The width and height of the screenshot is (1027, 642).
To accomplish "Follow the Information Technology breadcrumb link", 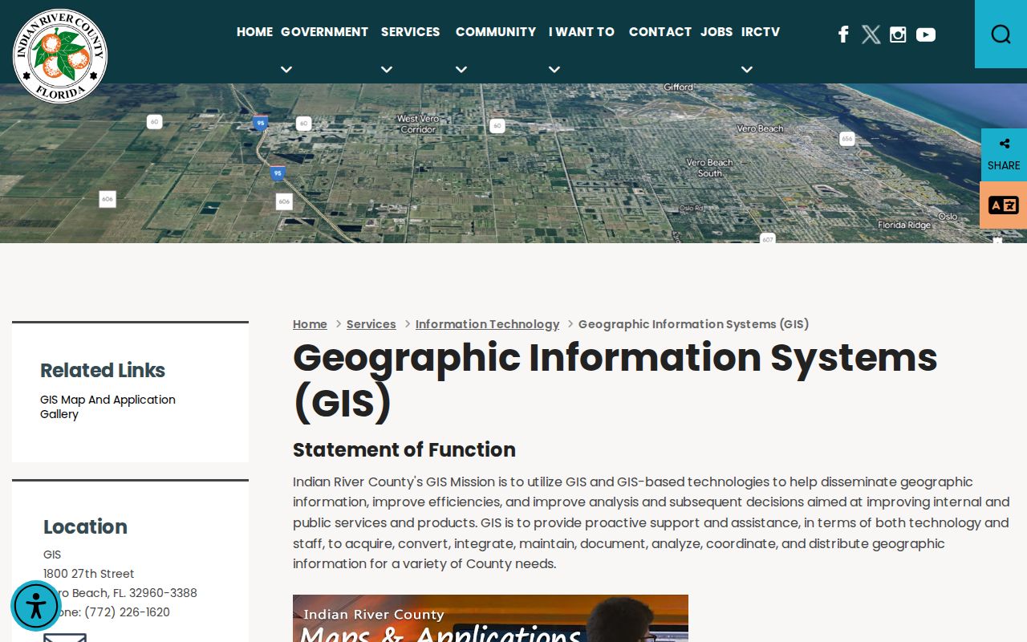I will click(x=487, y=324).
